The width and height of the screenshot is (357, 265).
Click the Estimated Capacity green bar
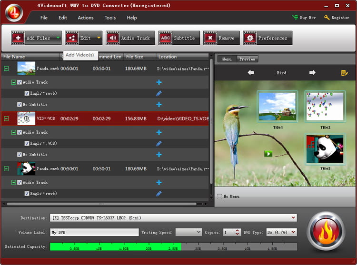pos(116,246)
